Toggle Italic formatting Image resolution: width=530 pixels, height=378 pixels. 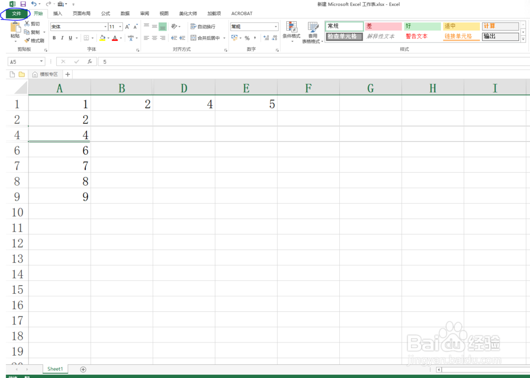(62, 38)
